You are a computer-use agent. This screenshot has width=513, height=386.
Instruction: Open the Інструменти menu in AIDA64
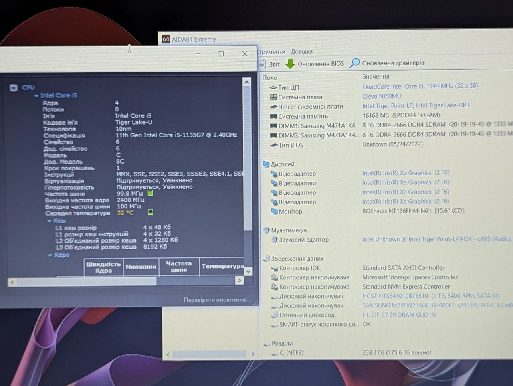(271, 52)
